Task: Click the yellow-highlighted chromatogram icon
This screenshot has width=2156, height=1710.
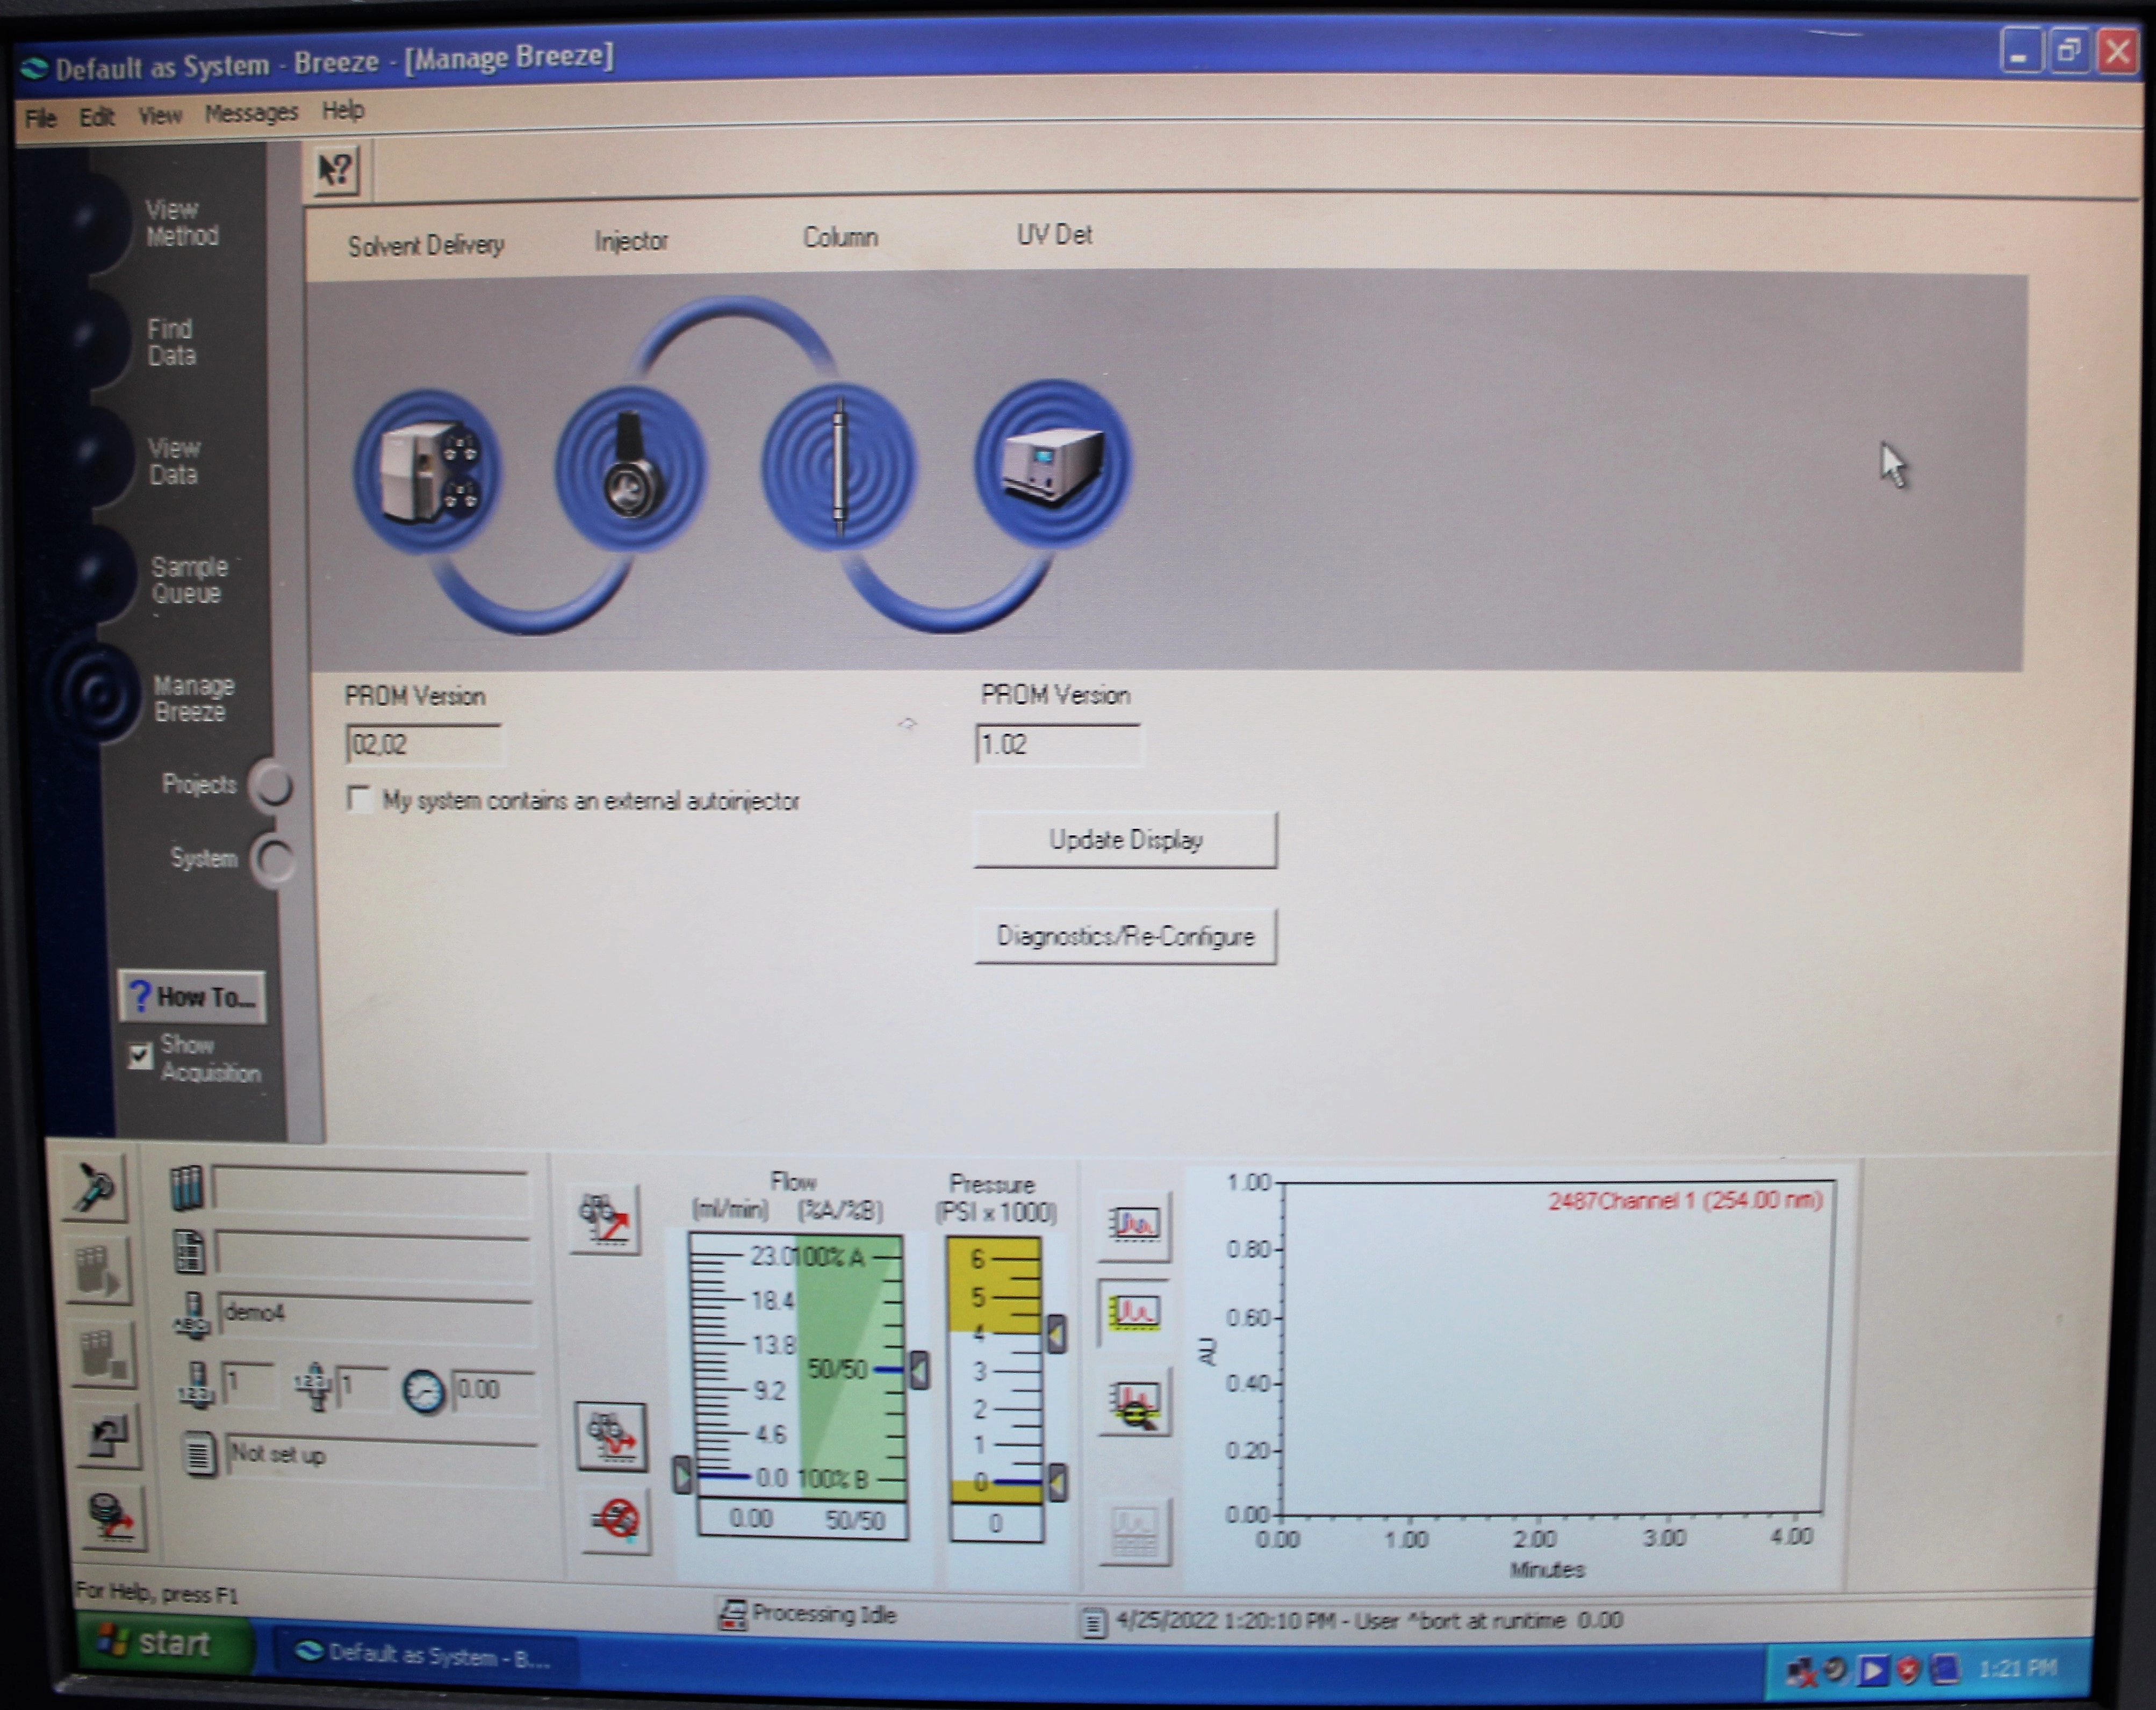Action: click(1134, 1312)
